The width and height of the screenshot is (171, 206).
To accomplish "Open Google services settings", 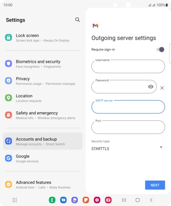I will point(43,158).
